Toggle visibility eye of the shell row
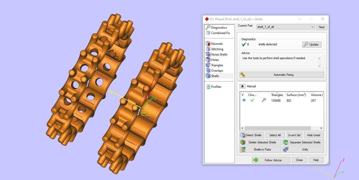359x180 pixels. [244, 100]
